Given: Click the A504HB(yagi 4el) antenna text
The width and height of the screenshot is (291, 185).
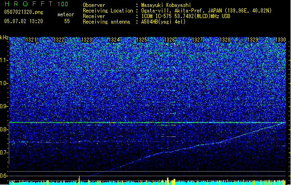Looking at the screenshot, I should [x=163, y=22].
